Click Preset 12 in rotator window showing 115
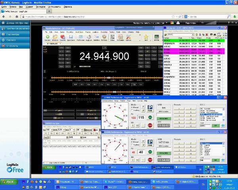The height and width of the screenshot is (190, 238). point(191,126)
